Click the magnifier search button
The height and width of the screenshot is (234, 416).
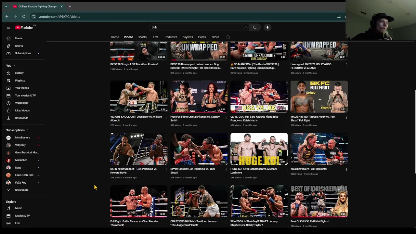pyautogui.click(x=255, y=27)
